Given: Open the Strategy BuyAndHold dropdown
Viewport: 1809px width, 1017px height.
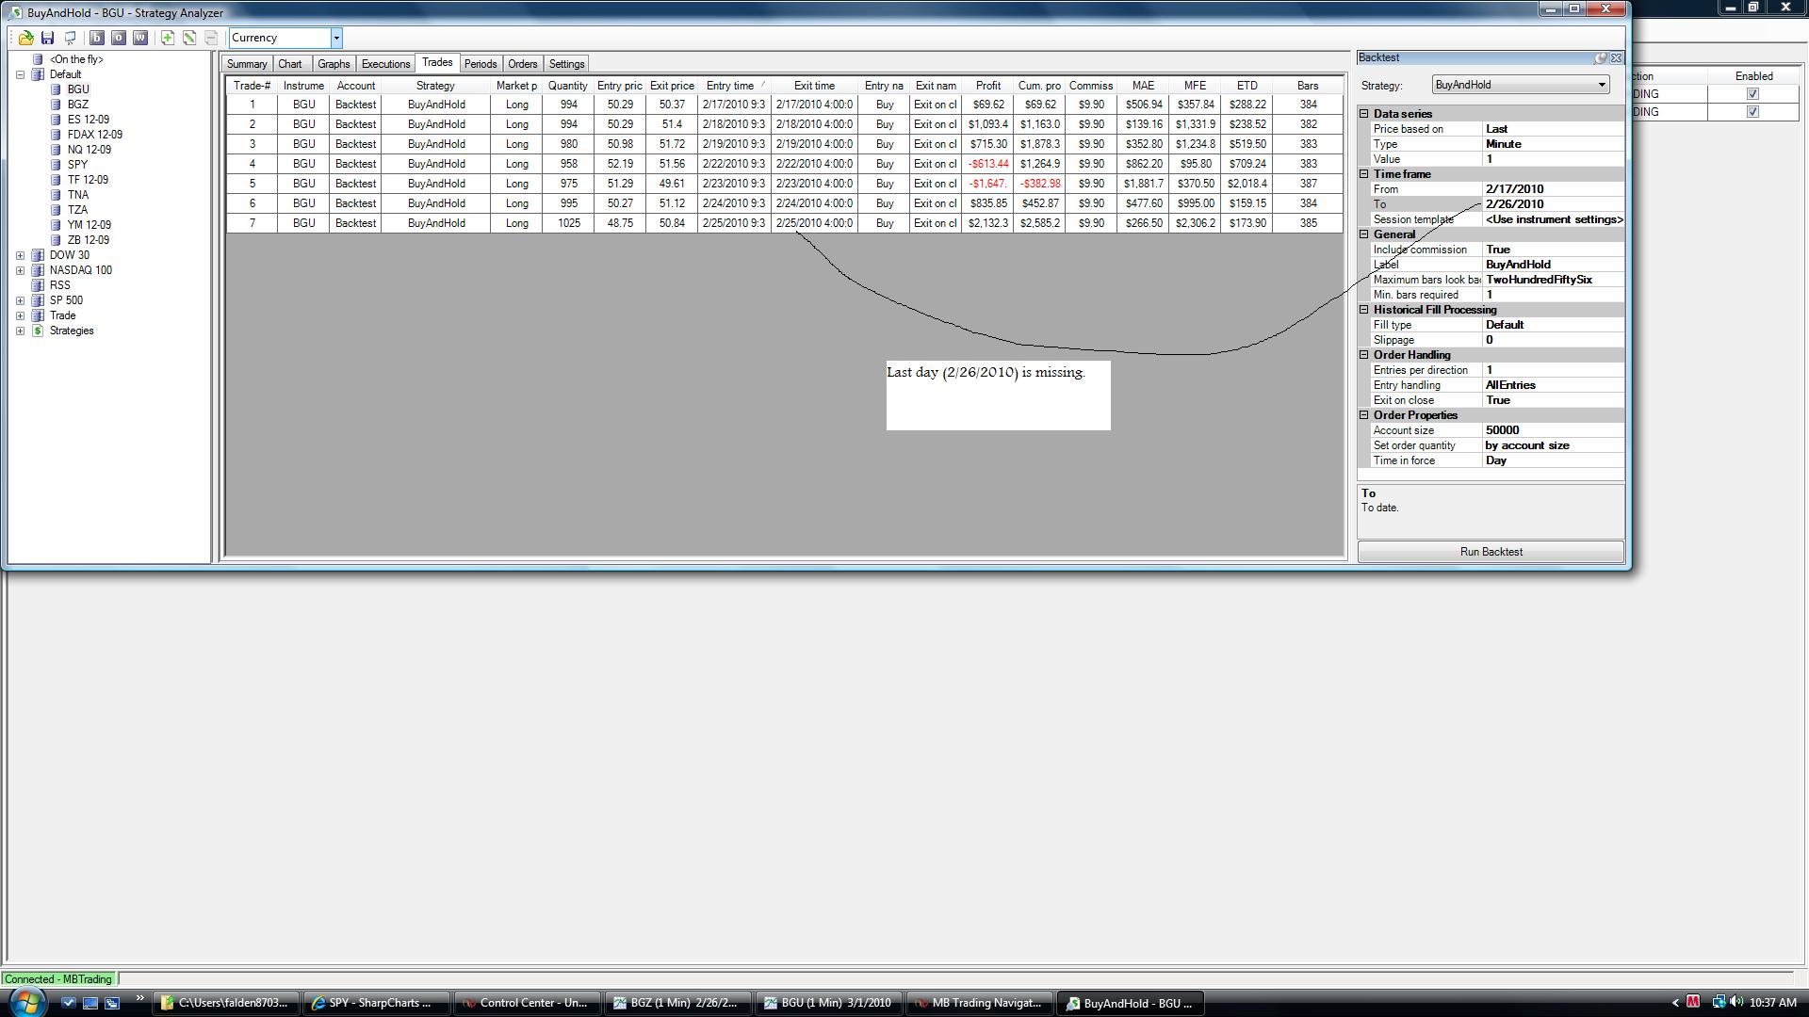Looking at the screenshot, I should click(x=1601, y=85).
